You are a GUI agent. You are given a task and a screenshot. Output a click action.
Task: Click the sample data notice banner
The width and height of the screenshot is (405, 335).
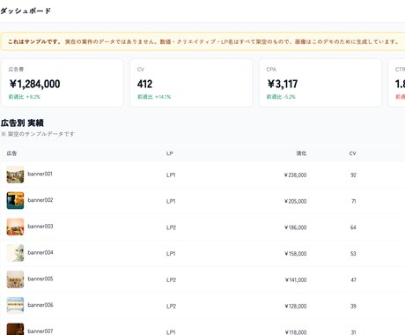click(202, 41)
